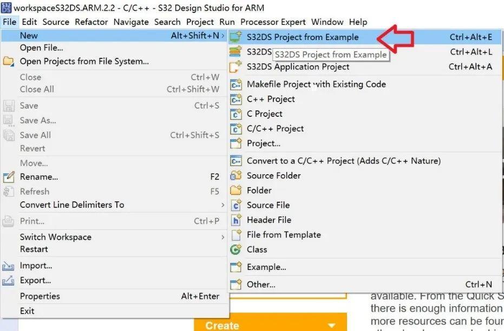Expand the Switch Workspace submenu

click(x=222, y=237)
